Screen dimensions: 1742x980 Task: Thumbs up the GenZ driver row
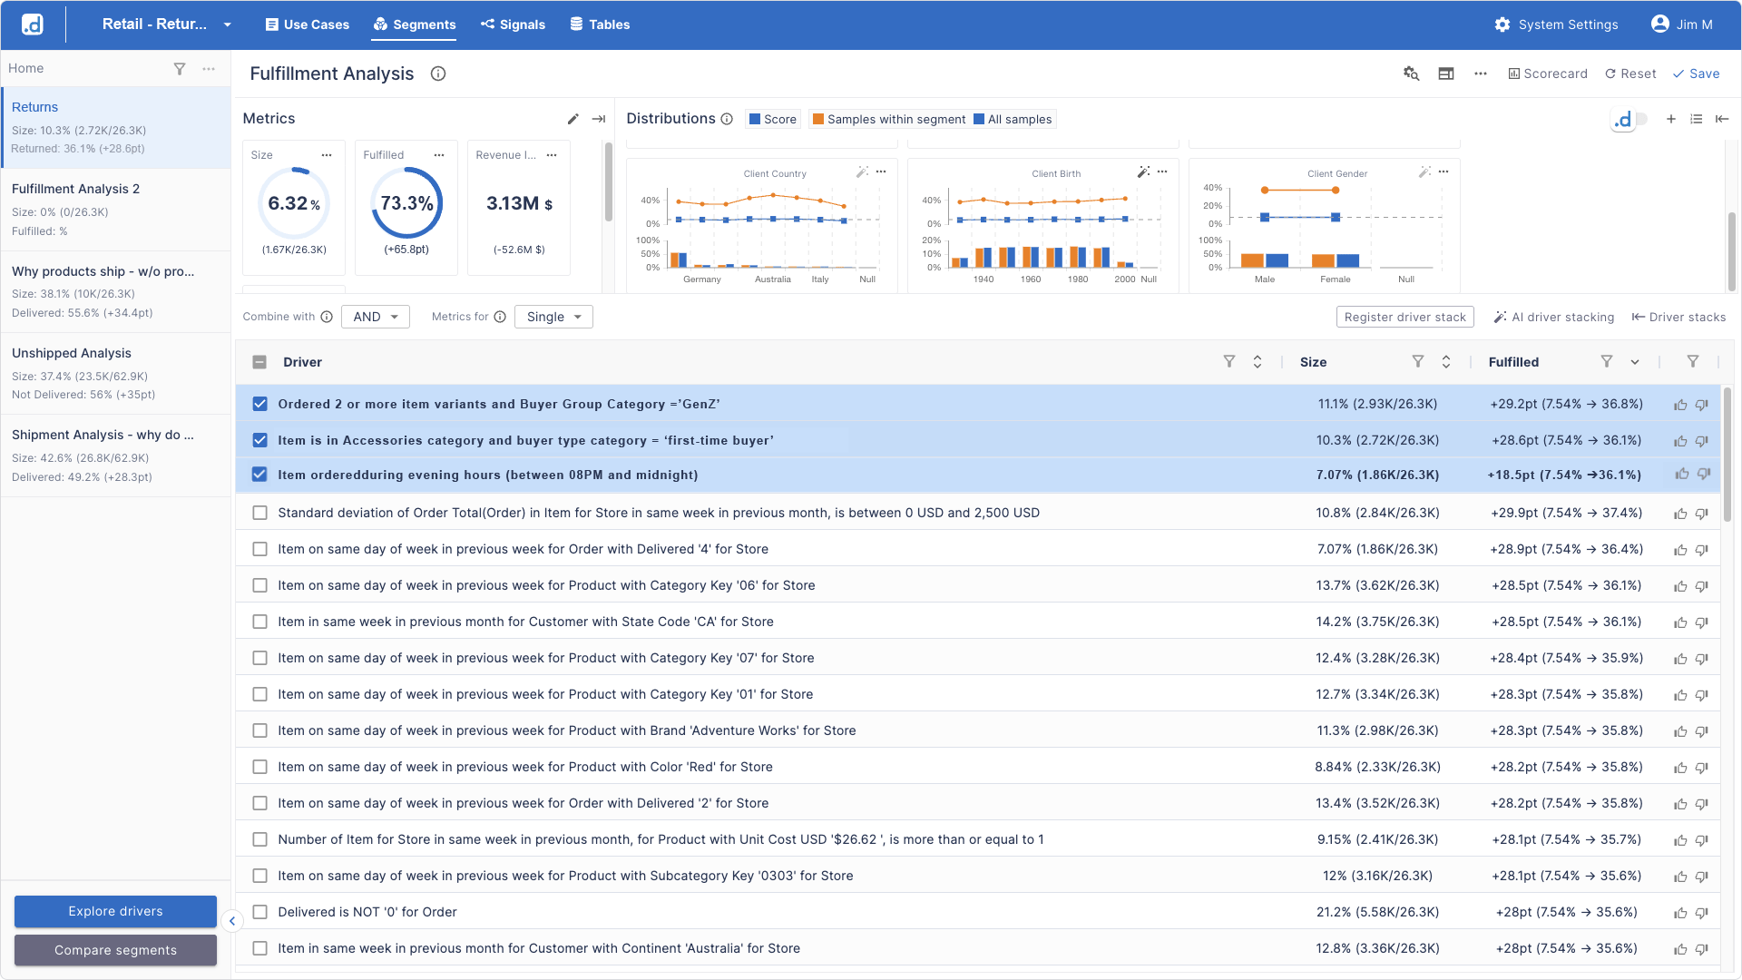(1680, 405)
